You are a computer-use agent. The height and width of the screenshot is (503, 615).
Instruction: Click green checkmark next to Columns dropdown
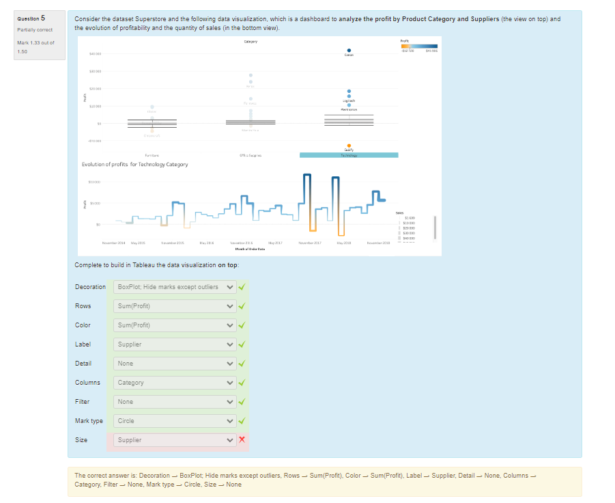[242, 383]
